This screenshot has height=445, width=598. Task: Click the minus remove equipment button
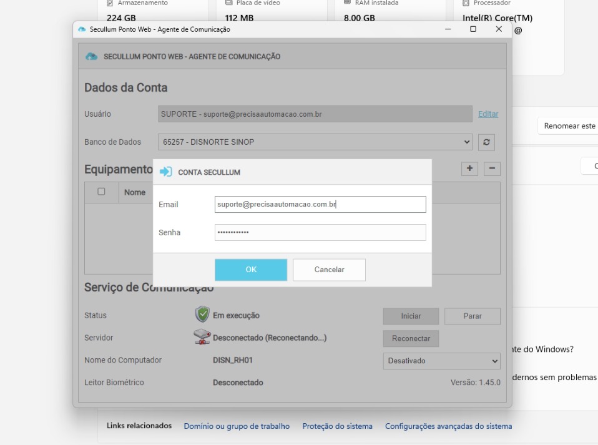(492, 169)
